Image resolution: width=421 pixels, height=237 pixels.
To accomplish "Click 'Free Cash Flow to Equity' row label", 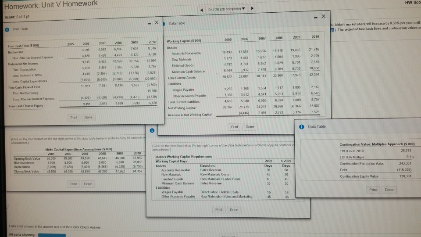I will click(26, 106).
